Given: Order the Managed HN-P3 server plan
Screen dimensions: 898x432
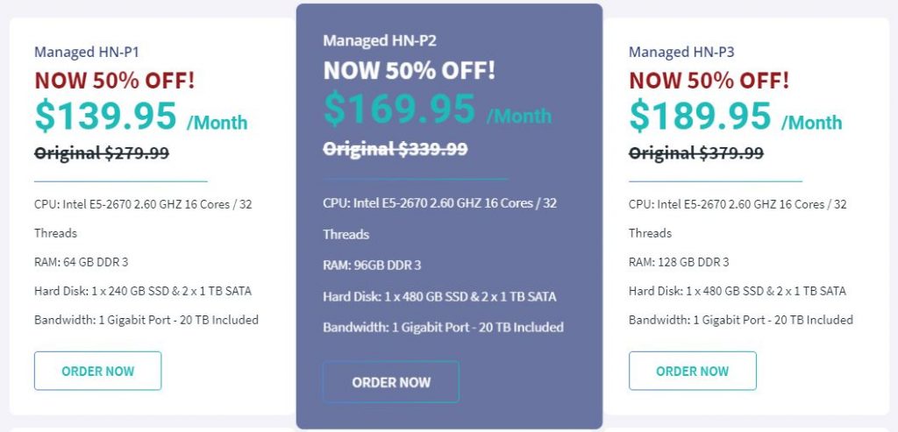Looking at the screenshot, I should click(692, 371).
